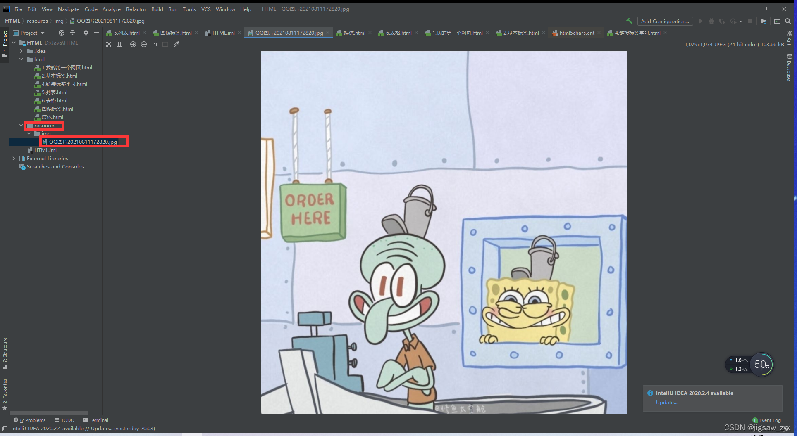Click resoures in the breadcrumb bar
Viewport: 797px width, 436px height.
click(37, 21)
